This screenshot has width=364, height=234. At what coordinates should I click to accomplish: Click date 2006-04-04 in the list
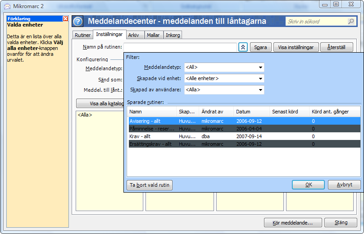tap(249, 129)
